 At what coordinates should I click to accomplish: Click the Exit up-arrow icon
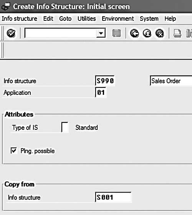coord(147,33)
